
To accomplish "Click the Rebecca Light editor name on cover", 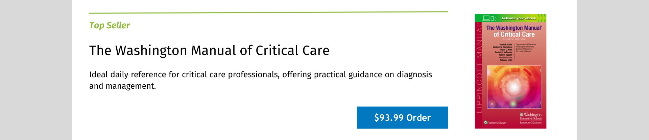I will coord(506,60).
